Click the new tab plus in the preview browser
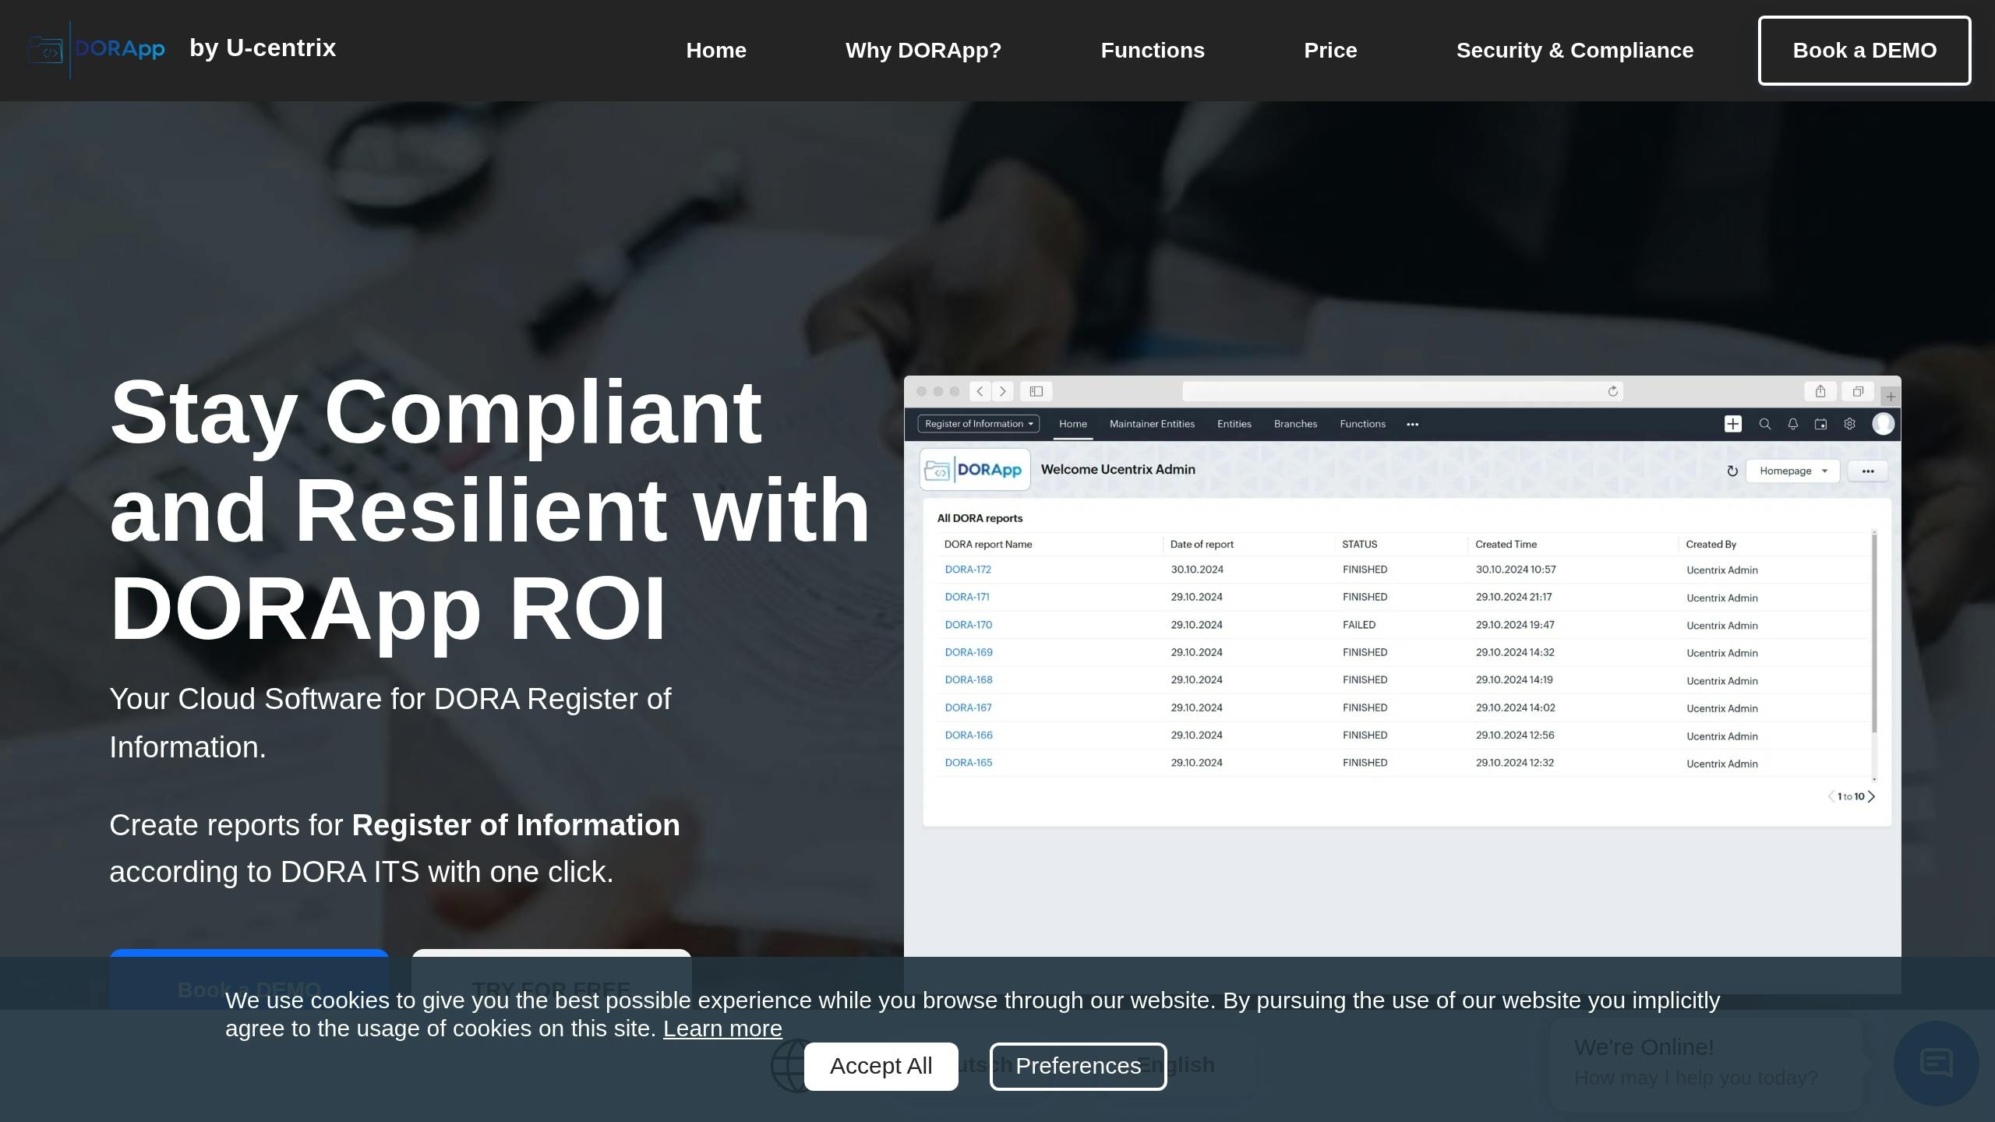Image resolution: width=1995 pixels, height=1122 pixels. pyautogui.click(x=1891, y=396)
